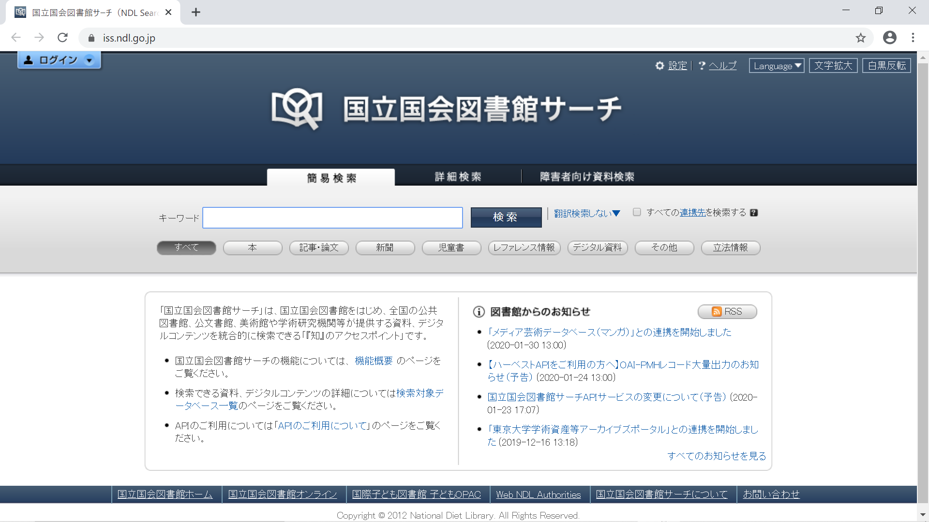Screen dimensions: 929x522
Task: Open the メディア芸術データベース news link
Action: 609,332
